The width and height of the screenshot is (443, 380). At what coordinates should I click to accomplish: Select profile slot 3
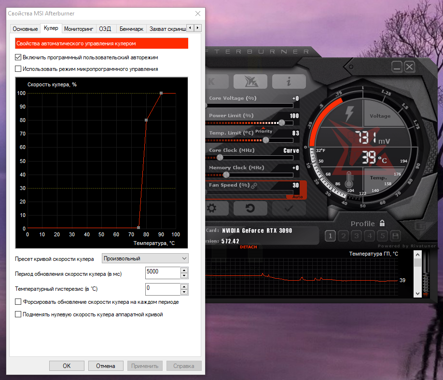pyautogui.click(x=357, y=236)
